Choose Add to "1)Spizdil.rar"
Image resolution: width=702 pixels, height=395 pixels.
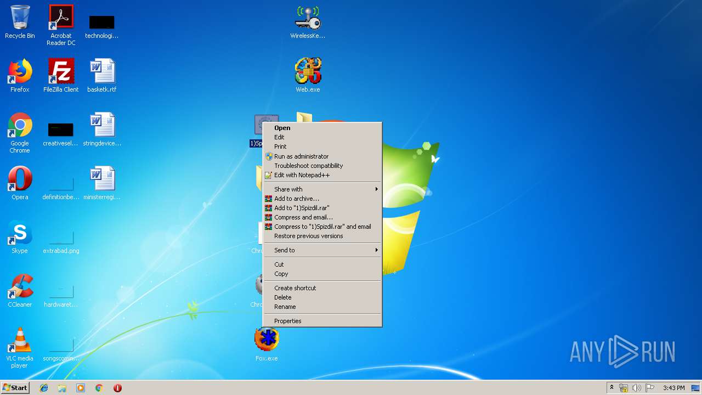click(322, 208)
